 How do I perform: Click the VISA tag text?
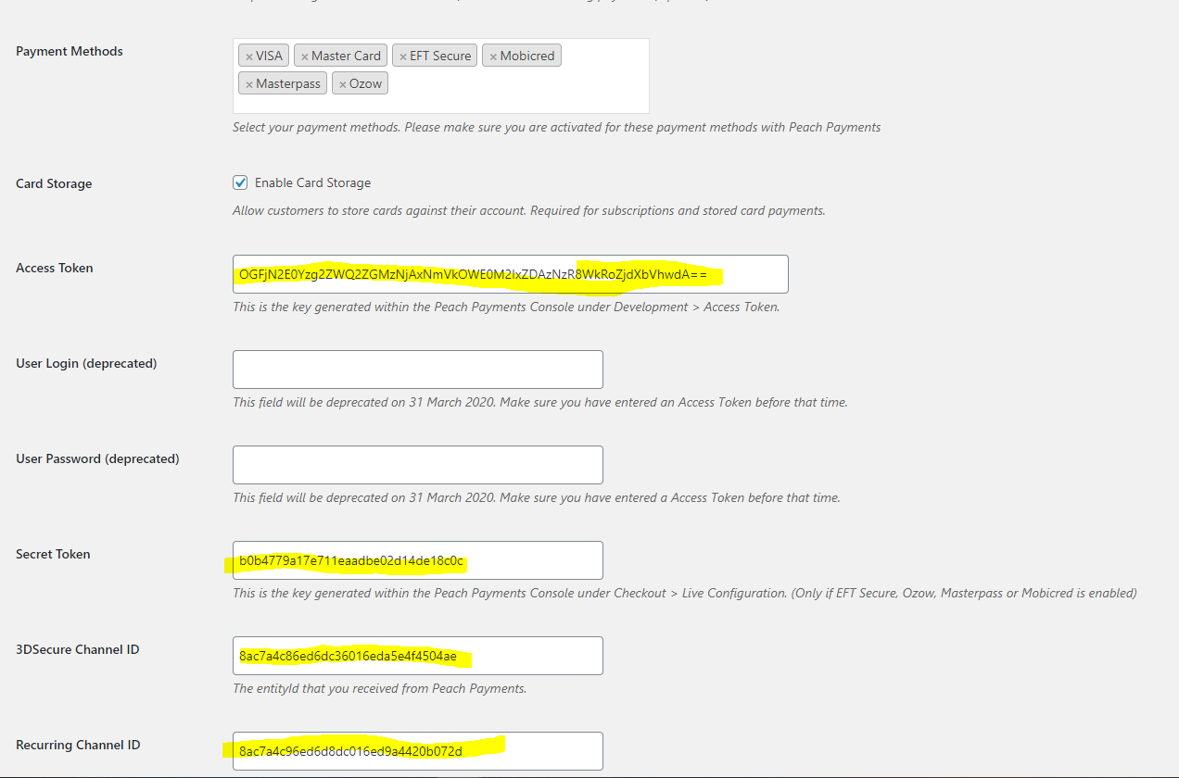(x=269, y=56)
